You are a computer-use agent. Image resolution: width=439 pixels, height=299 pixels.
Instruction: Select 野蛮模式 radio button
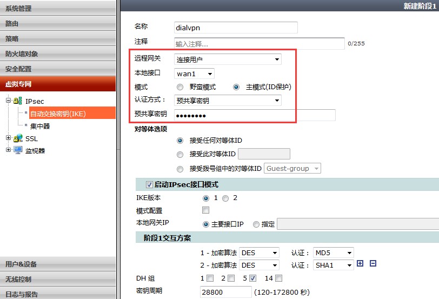point(180,87)
